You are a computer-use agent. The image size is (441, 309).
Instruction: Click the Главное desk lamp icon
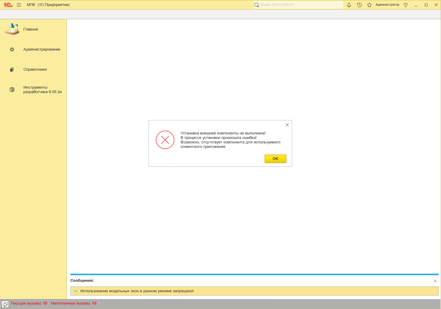click(x=12, y=29)
